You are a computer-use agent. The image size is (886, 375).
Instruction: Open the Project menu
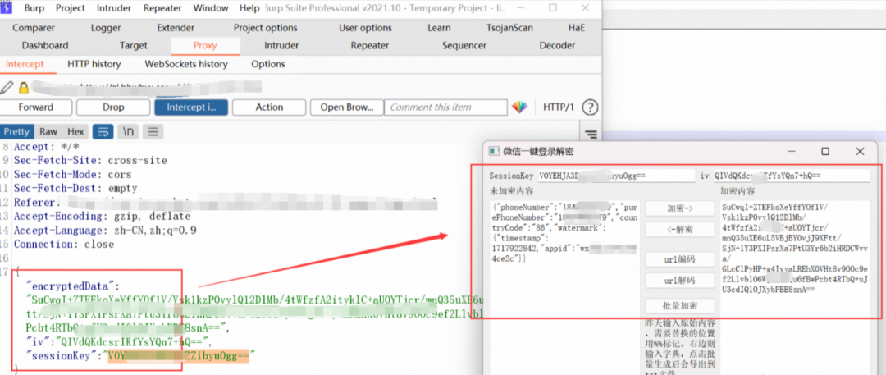click(x=71, y=8)
